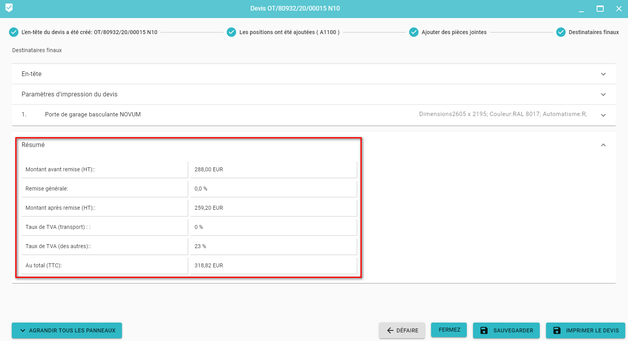Click checkmark icon beside Les positions step
The image size is (628, 341).
pos(231,32)
